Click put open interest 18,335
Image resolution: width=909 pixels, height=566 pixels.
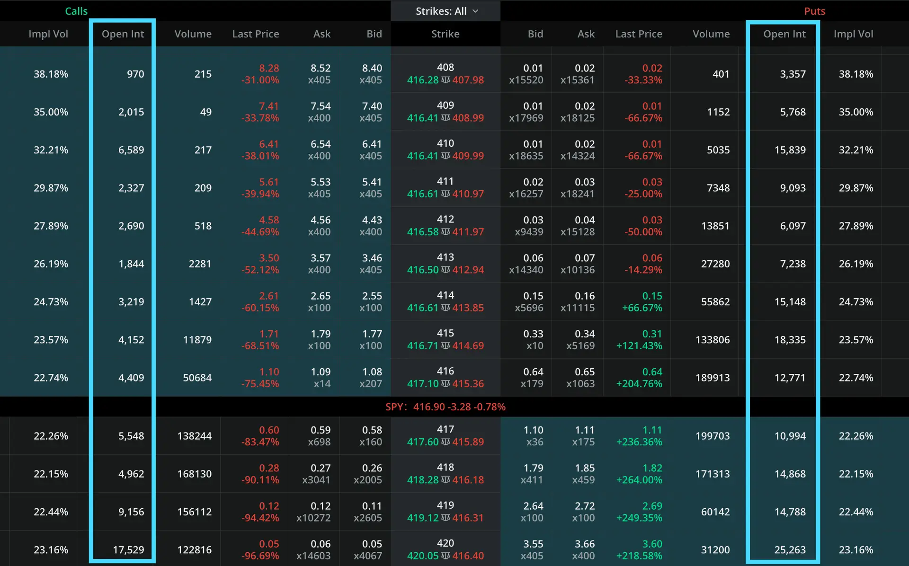(x=790, y=340)
